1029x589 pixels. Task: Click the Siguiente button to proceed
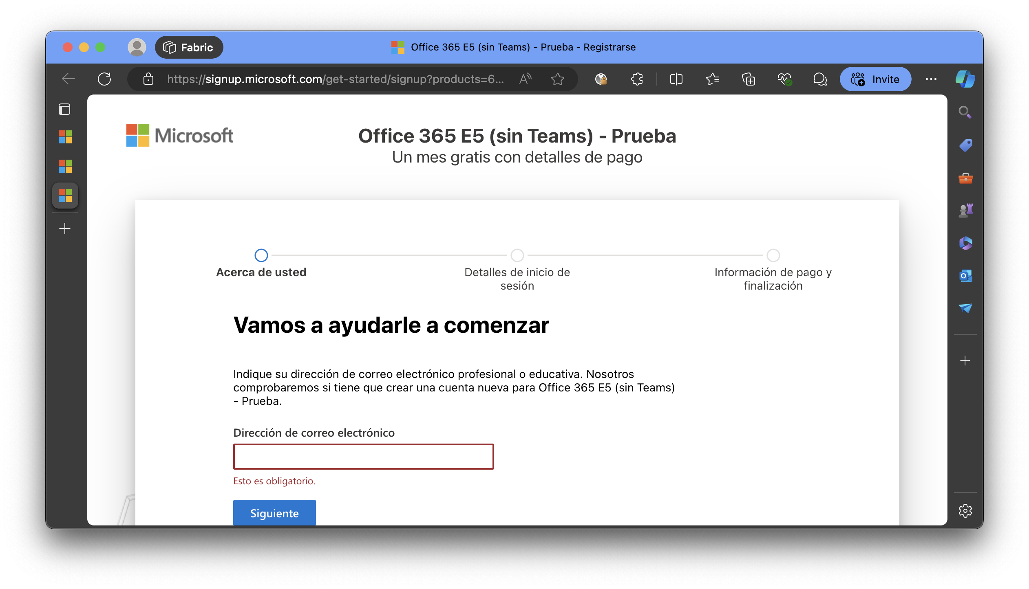(275, 513)
